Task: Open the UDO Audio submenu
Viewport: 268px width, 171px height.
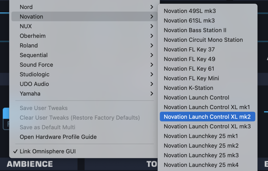Action: pos(34,84)
